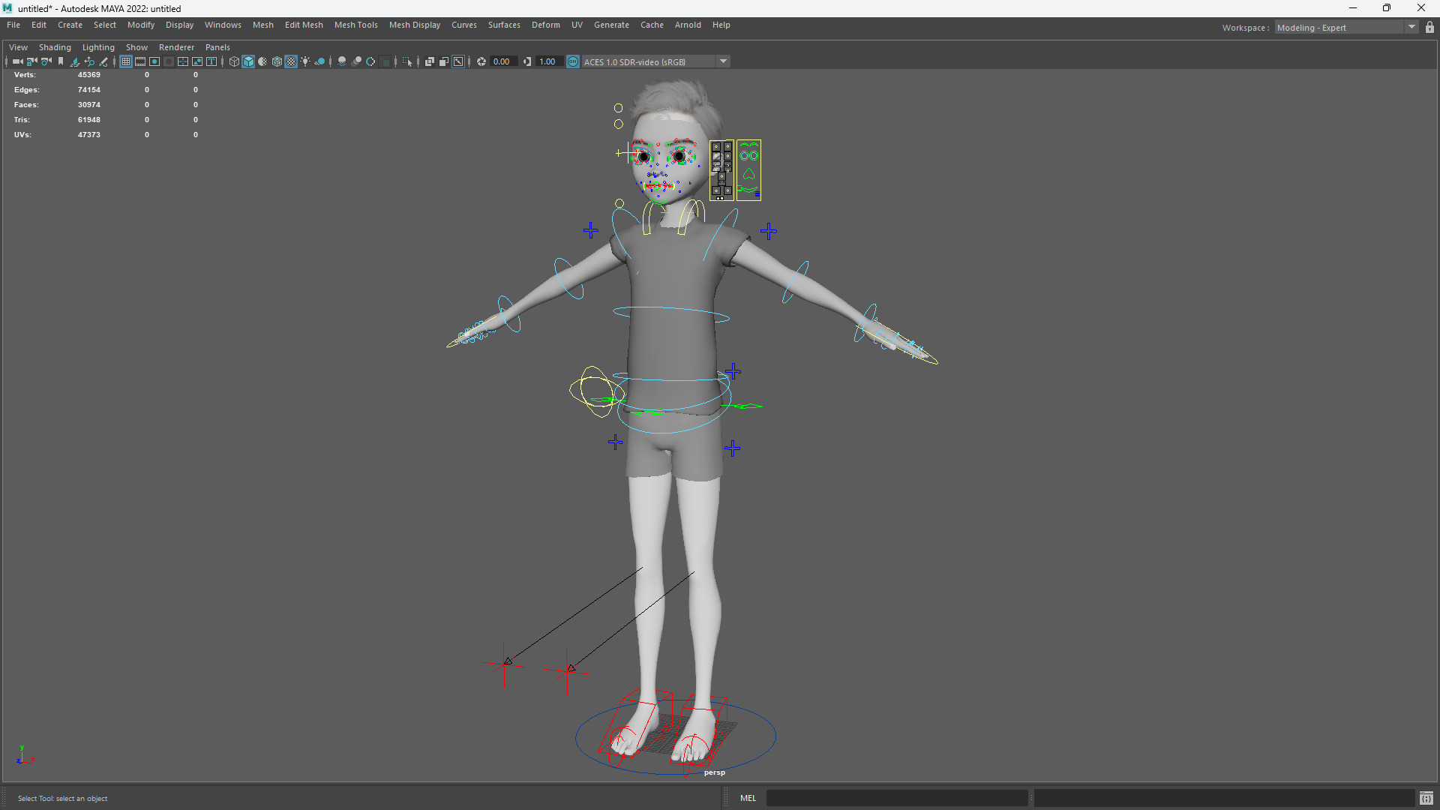The width and height of the screenshot is (1440, 810).
Task: Open Camera Attributes icon
Action: 46,61
